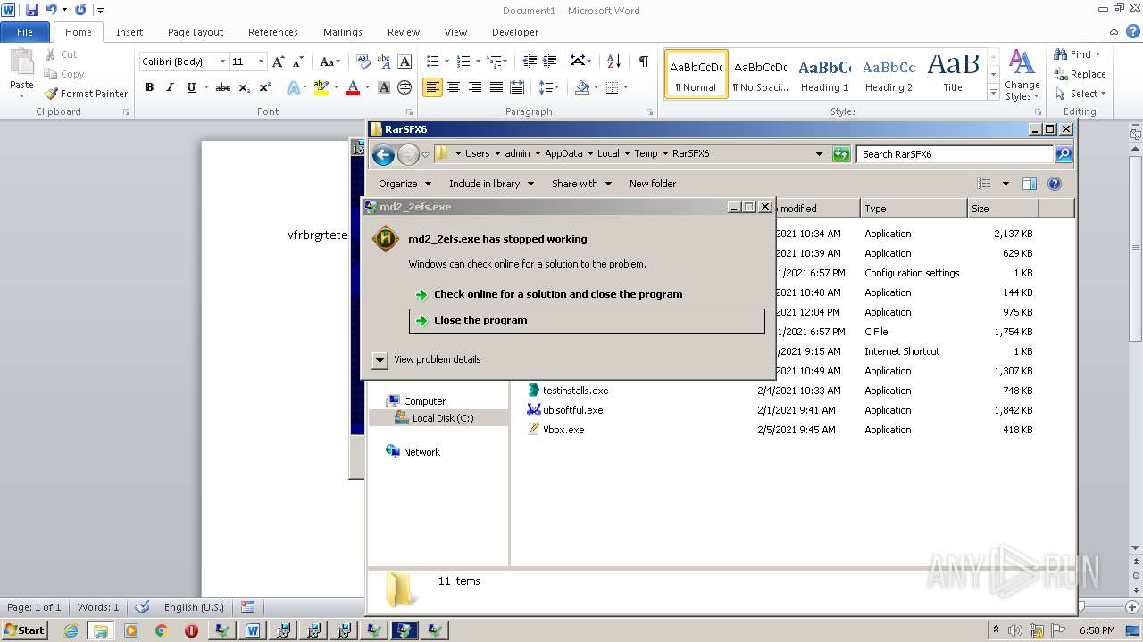Align text left
The height and width of the screenshot is (642, 1143).
[x=433, y=87]
